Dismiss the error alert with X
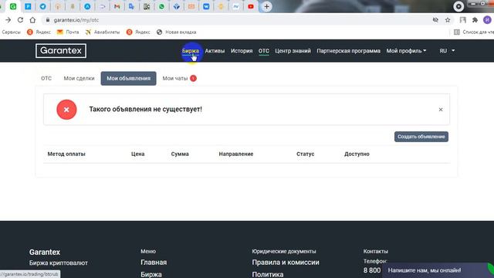Screen dimensions: 494x278 441,110
